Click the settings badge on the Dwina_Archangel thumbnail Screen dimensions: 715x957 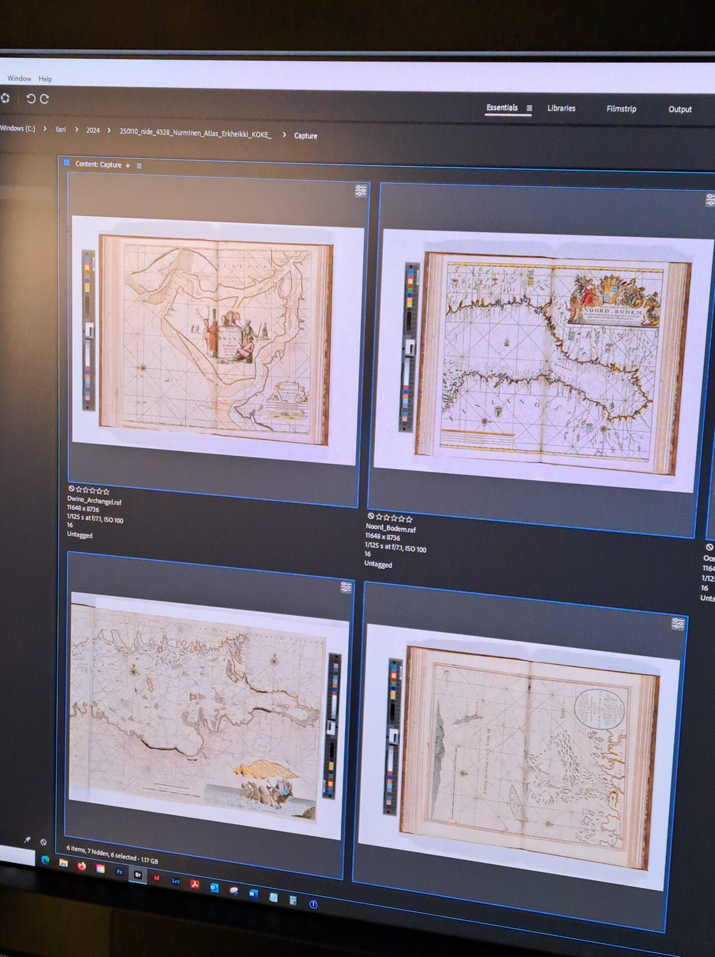[x=361, y=190]
